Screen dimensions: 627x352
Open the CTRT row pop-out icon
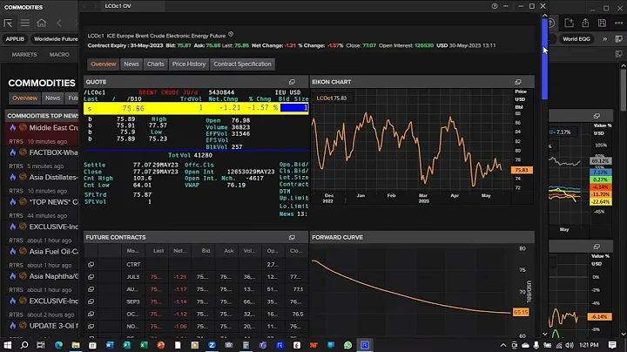91,264
